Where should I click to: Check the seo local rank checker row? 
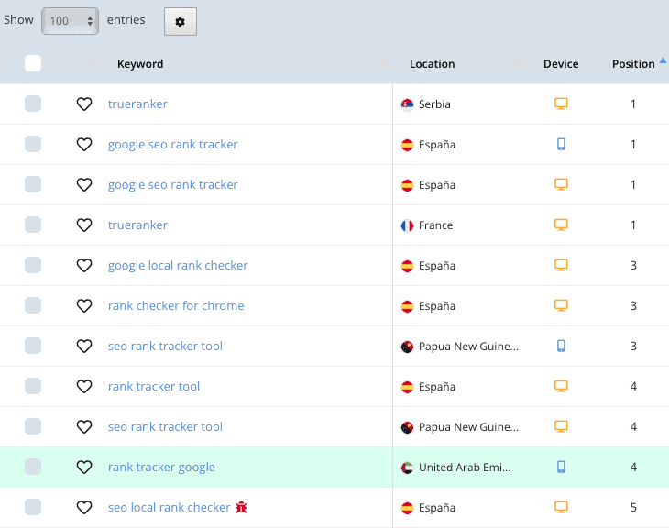coord(33,507)
